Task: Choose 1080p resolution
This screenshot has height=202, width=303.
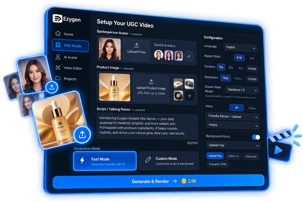Action: point(238,79)
